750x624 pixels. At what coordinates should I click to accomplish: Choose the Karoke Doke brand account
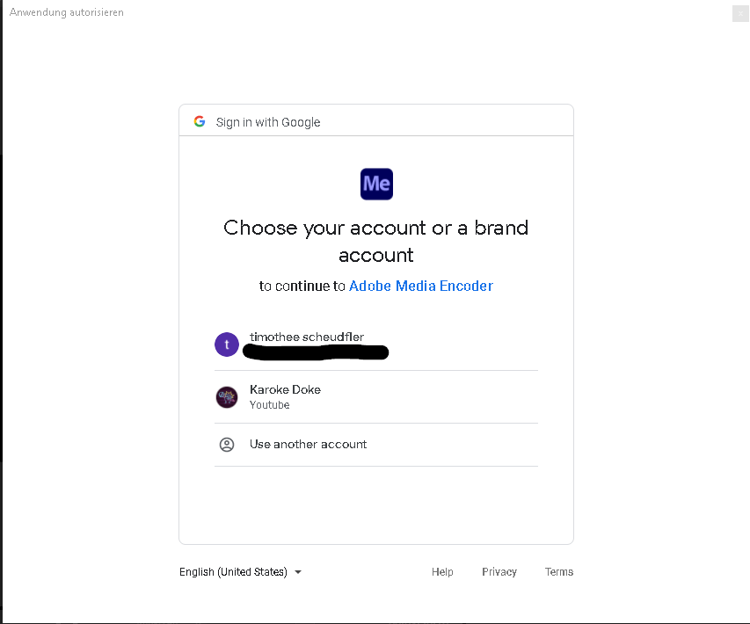pyautogui.click(x=285, y=389)
